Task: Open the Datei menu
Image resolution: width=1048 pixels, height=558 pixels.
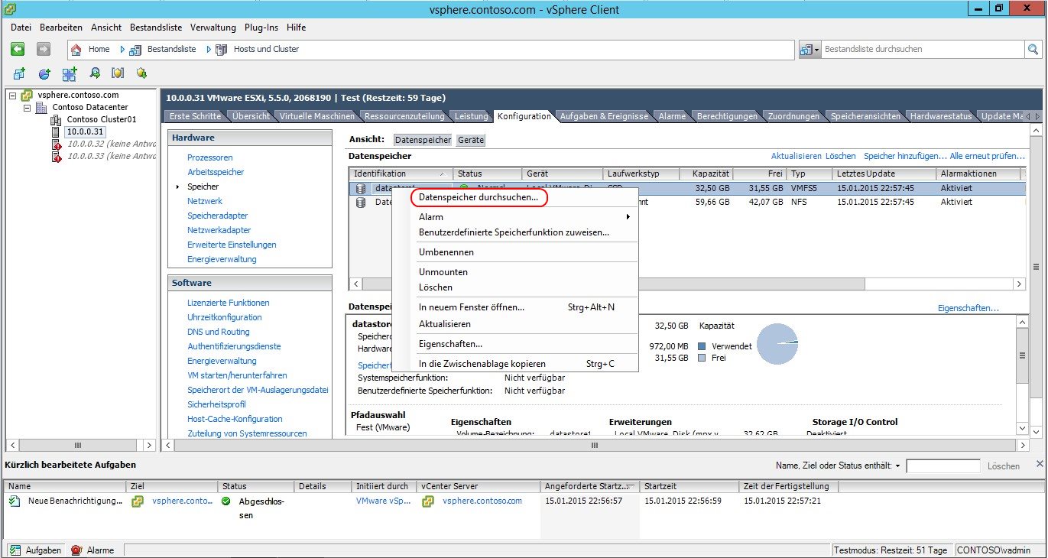Action: point(21,28)
